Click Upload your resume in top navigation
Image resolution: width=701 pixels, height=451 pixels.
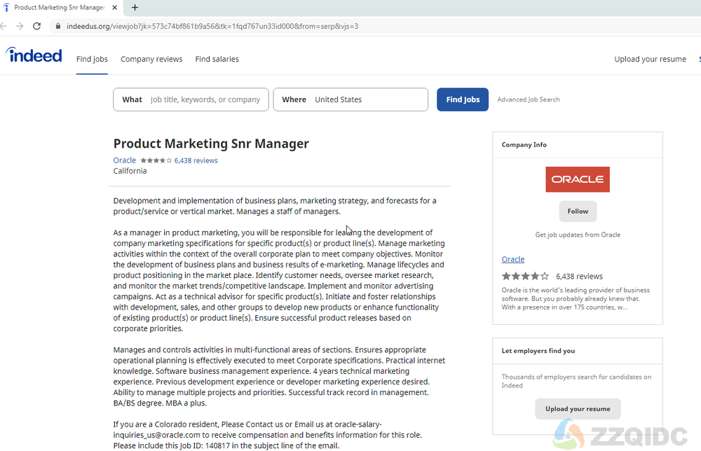click(x=650, y=59)
